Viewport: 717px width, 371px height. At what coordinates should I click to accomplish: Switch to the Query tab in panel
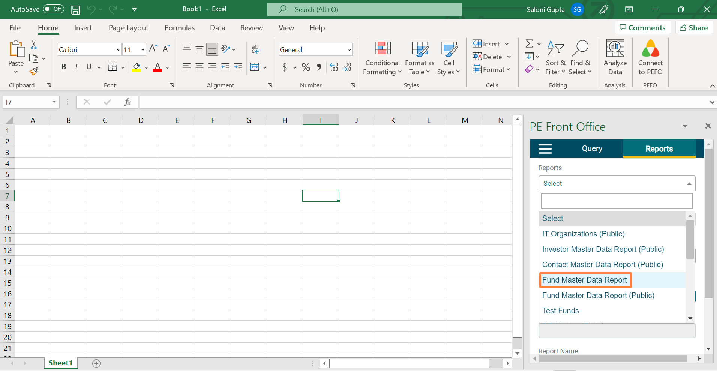tap(592, 149)
